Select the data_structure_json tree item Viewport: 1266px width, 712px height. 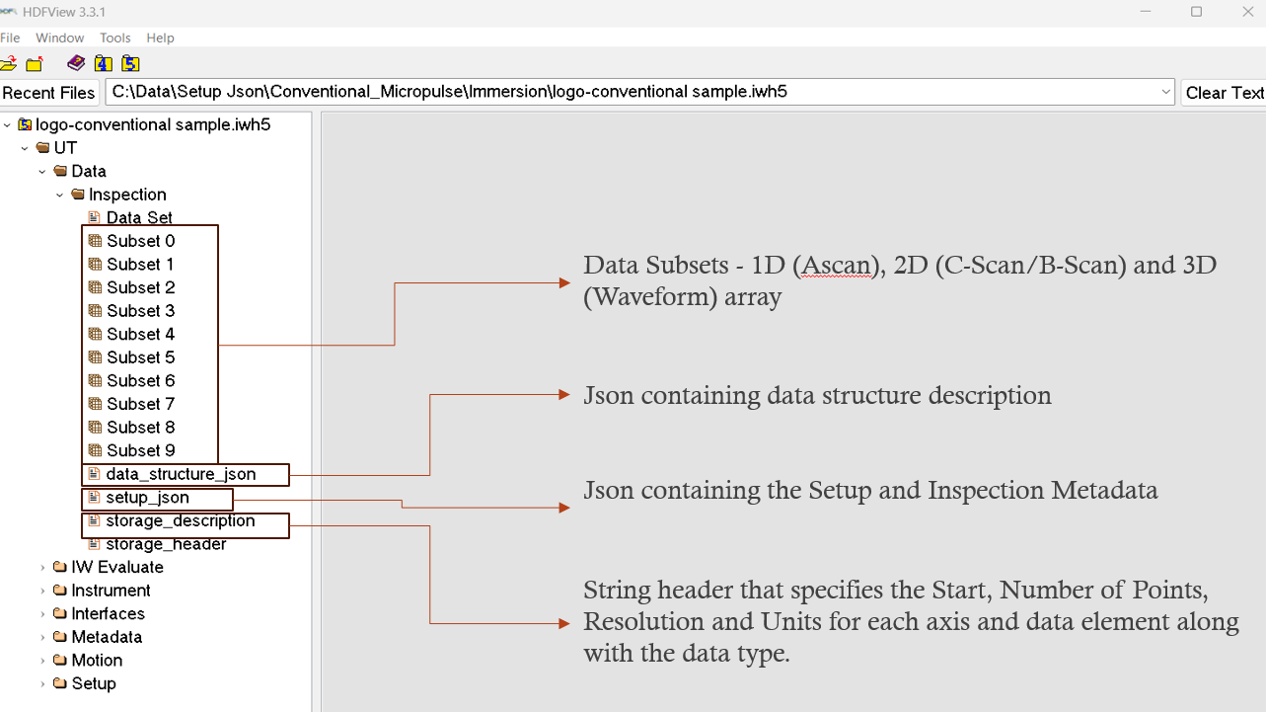click(x=181, y=474)
